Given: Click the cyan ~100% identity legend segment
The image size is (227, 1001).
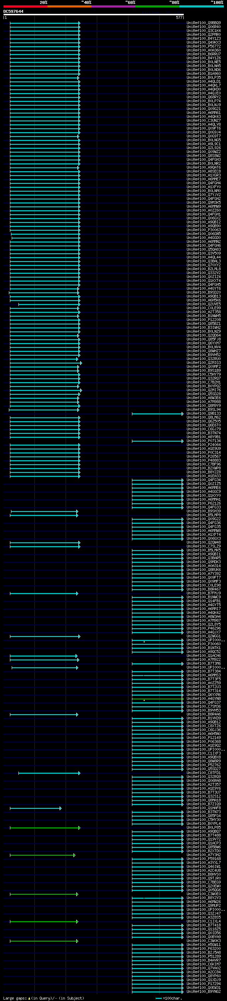Looking at the screenshot, I should (201, 7).
